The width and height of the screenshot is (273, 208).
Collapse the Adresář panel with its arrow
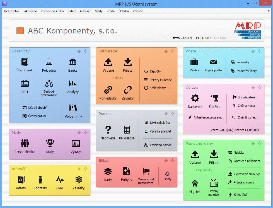point(79,169)
